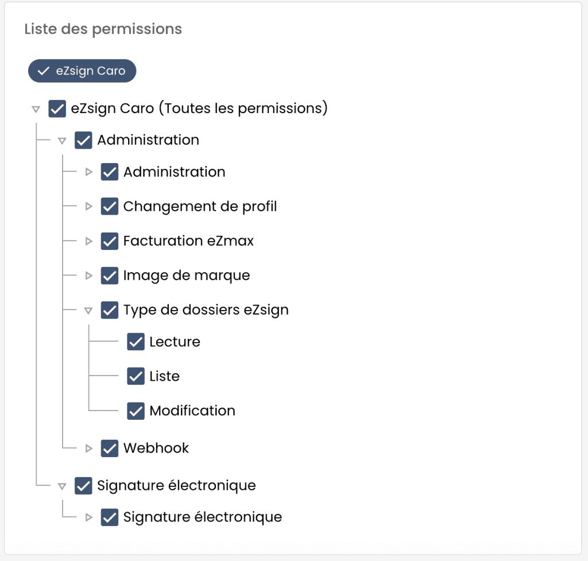Collapse the eZsign Caro root node
Screen dimensions: 588x561
click(36, 109)
